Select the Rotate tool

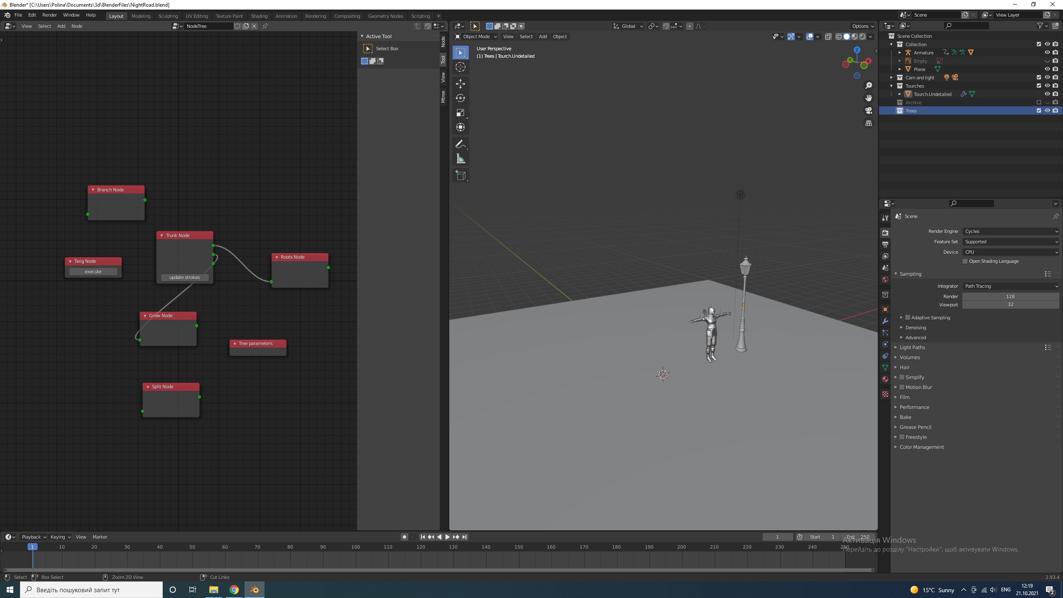pyautogui.click(x=460, y=98)
